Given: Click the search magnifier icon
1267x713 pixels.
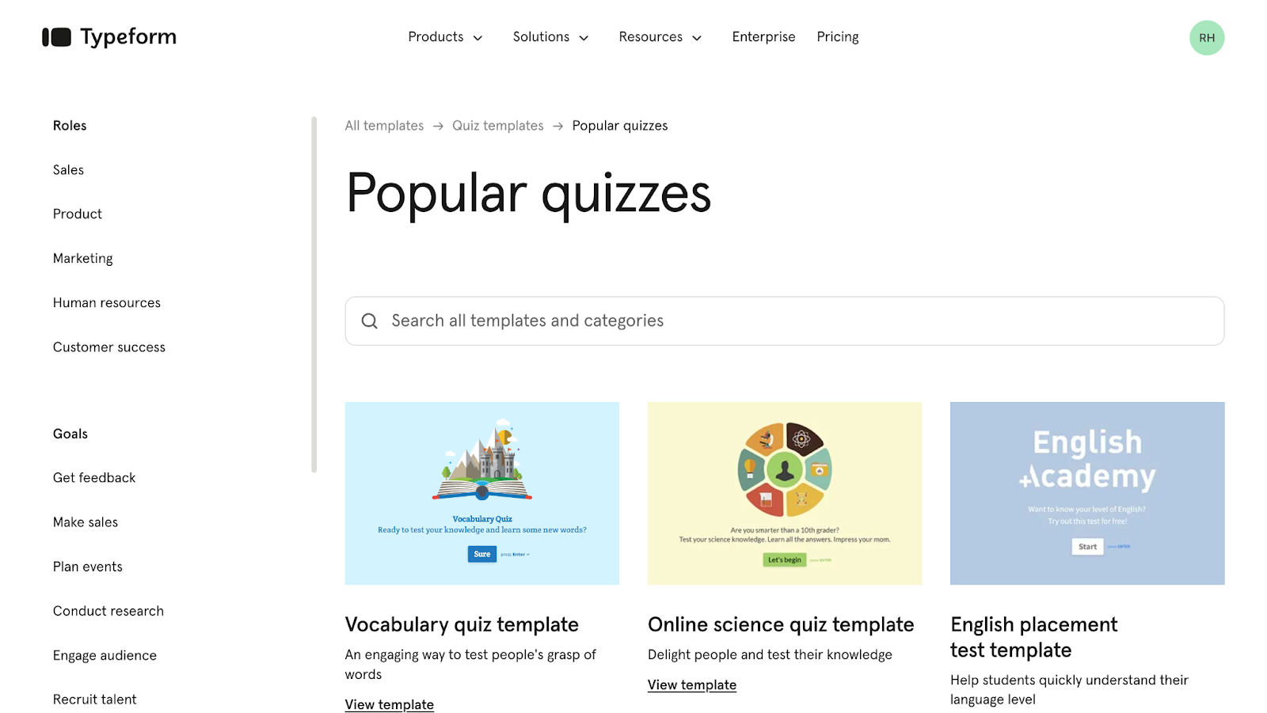Looking at the screenshot, I should (x=369, y=321).
